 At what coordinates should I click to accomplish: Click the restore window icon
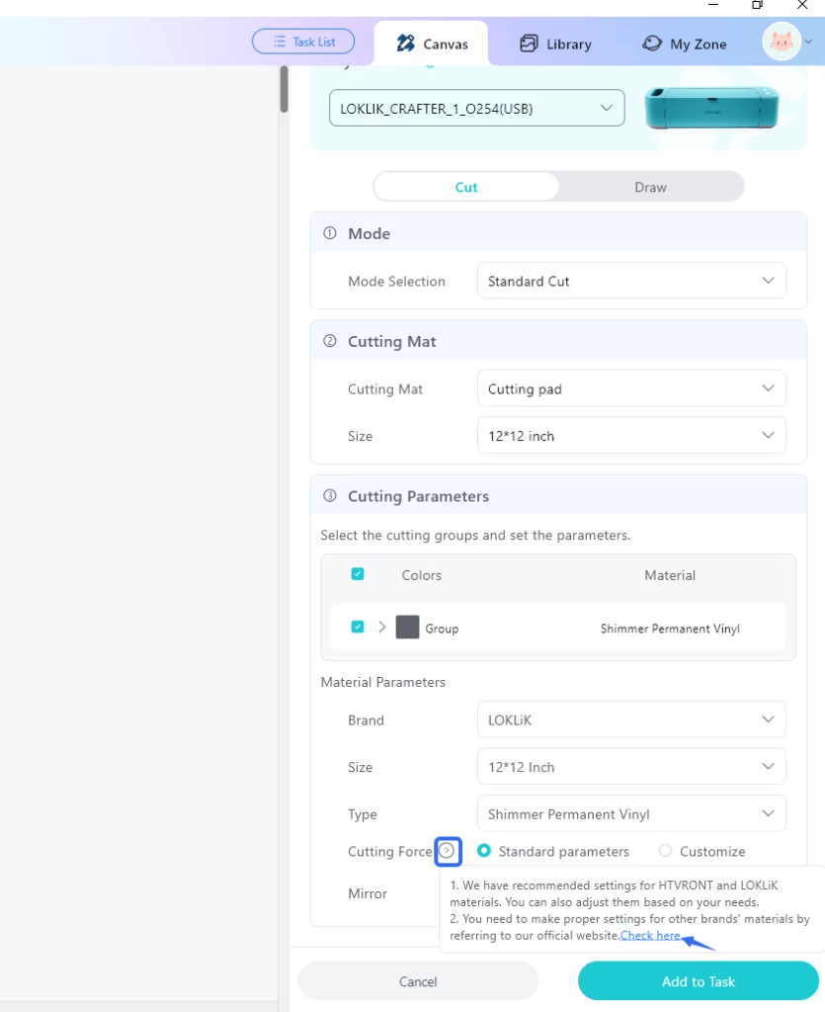point(757,5)
